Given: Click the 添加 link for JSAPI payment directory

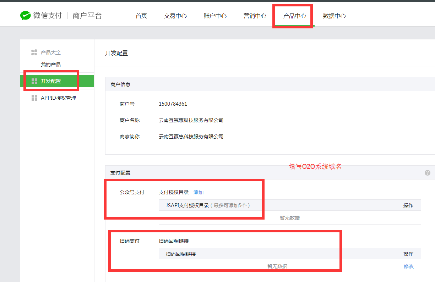Looking at the screenshot, I should [198, 192].
